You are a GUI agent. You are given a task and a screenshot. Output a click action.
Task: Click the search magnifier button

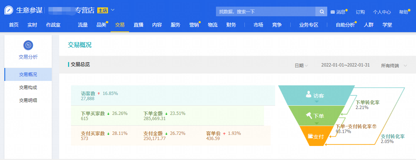(x=322, y=12)
